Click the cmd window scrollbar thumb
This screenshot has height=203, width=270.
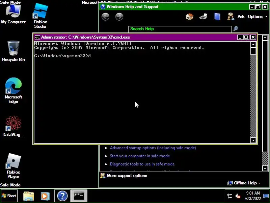point(253,51)
